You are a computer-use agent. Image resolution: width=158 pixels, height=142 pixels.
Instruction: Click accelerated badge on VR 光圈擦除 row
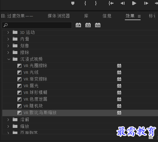click(119, 66)
